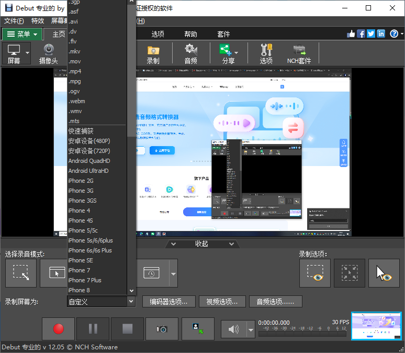Switch to the 主页 tab

pyautogui.click(x=59, y=34)
